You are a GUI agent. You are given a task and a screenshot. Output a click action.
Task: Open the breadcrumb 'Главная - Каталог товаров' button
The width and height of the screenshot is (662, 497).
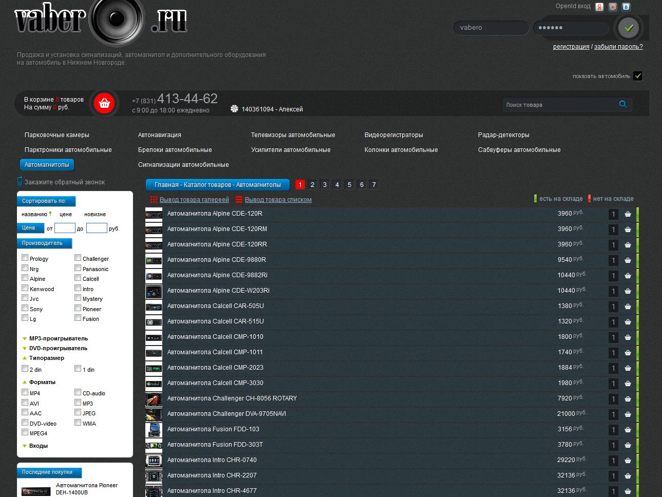pyautogui.click(x=218, y=185)
